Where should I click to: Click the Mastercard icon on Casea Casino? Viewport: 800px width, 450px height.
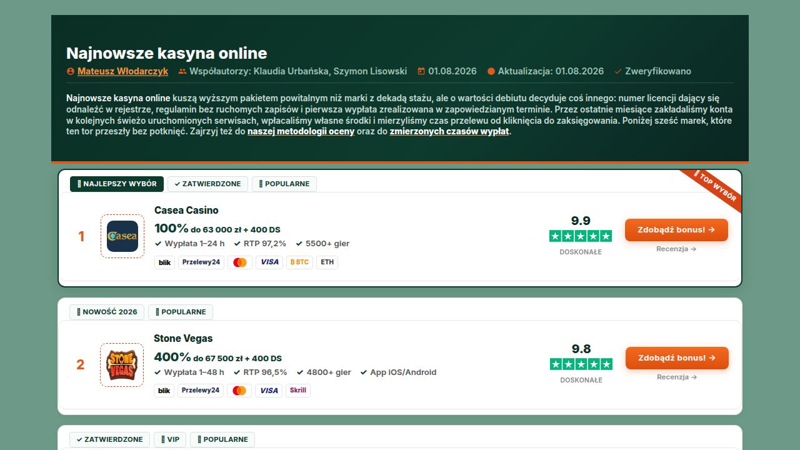(x=240, y=262)
